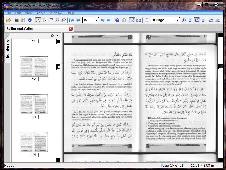Open the File menu
Image resolution: width=226 pixels, height=170 pixels.
8,13
